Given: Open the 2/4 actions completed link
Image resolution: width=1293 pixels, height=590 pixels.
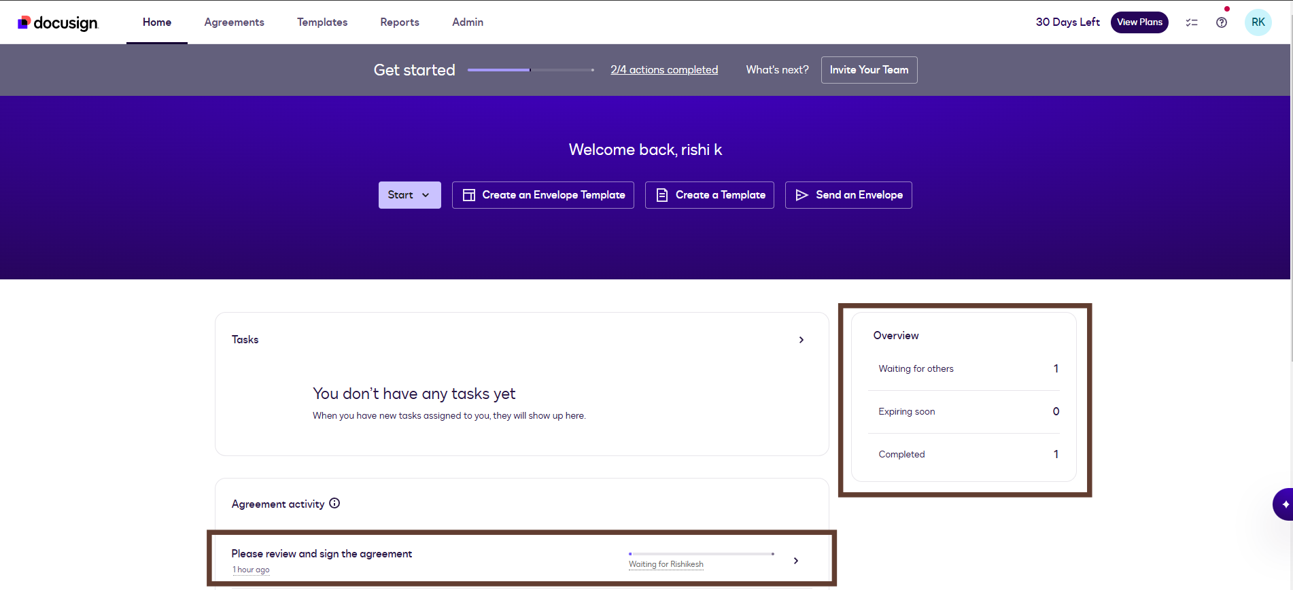Looking at the screenshot, I should click(x=663, y=70).
